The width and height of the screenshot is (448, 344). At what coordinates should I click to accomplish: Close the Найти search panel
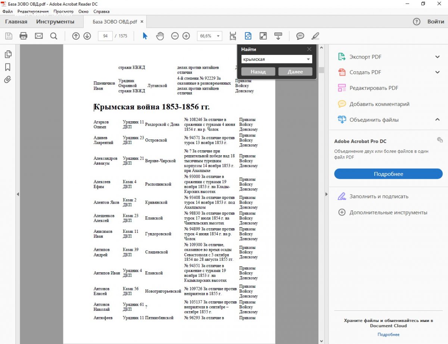(309, 49)
